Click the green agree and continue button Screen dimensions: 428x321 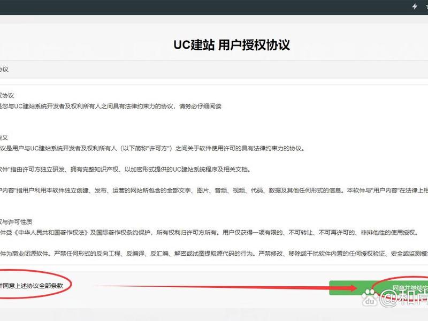tap(379, 288)
